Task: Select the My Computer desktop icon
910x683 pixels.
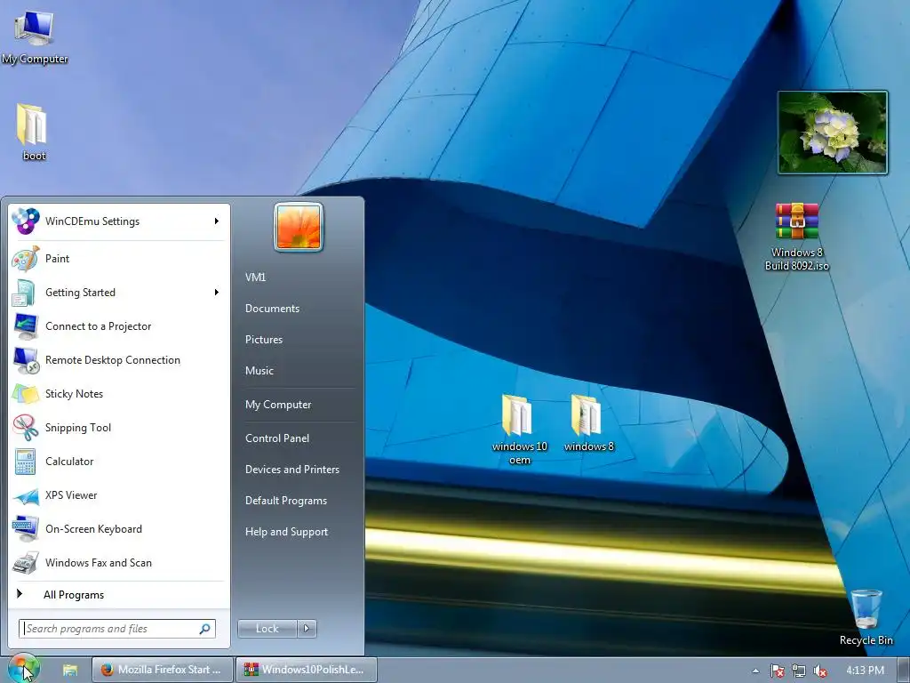Action: (x=35, y=36)
